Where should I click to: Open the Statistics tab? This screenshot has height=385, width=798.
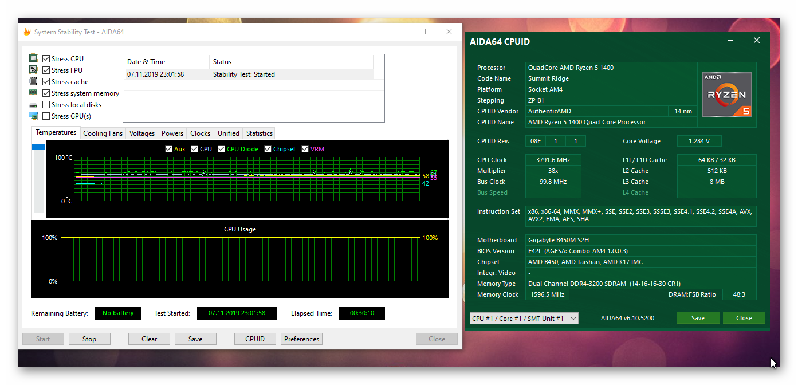260,133
